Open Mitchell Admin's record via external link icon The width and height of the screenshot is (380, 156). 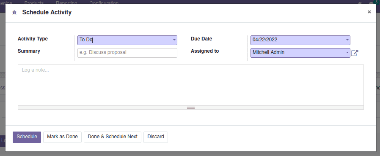coord(355,53)
